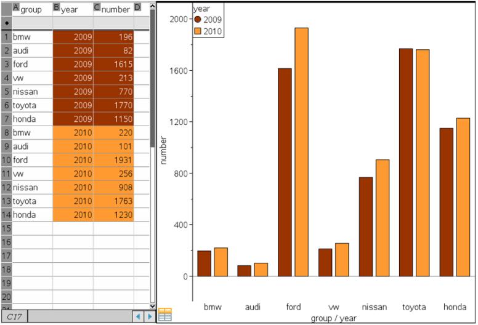Click the number cell with value 196
Screen dimensions: 478x325
tap(113, 37)
